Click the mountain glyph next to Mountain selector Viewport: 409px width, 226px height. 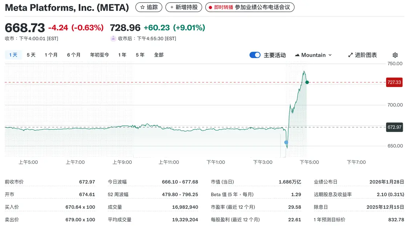coord(298,55)
